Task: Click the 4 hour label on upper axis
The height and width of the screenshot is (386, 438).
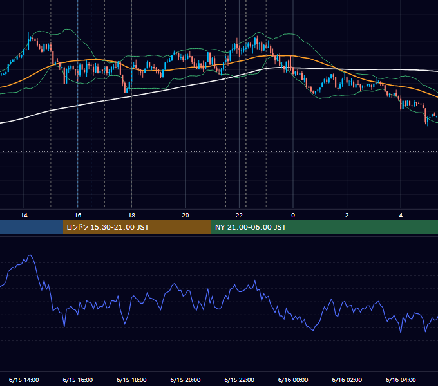Action: coord(401,216)
